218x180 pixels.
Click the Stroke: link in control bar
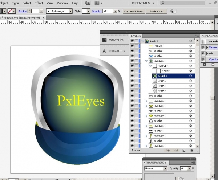tap(23, 11)
